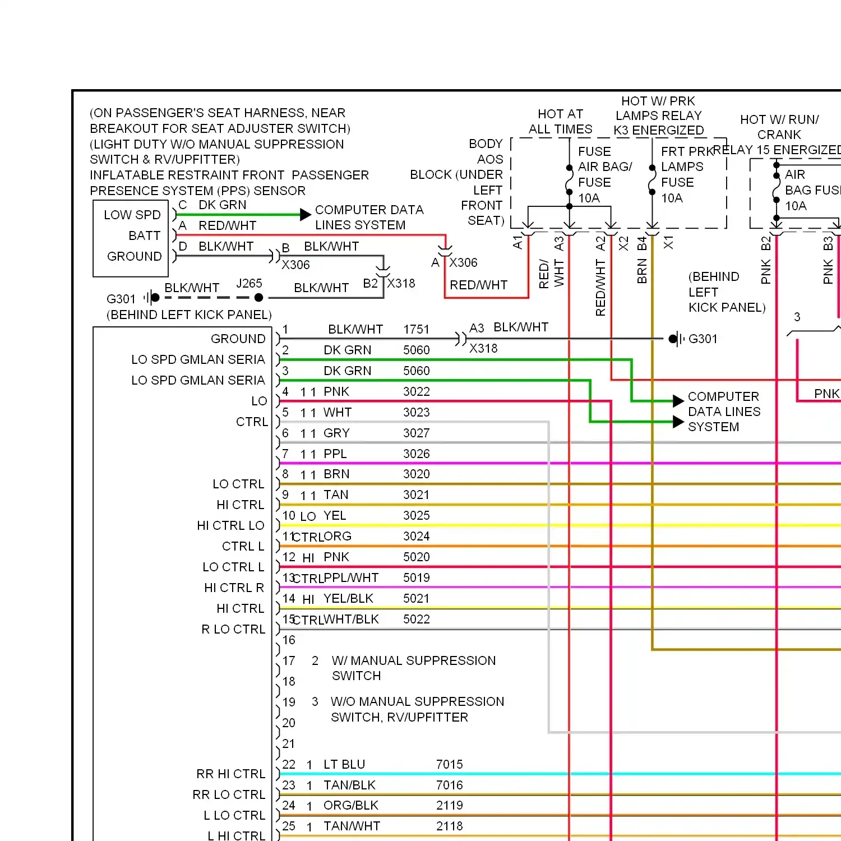Screen dimensions: 841x841
Task: Click 'RELAY 15 ENERGIZED' text
Action: (777, 150)
